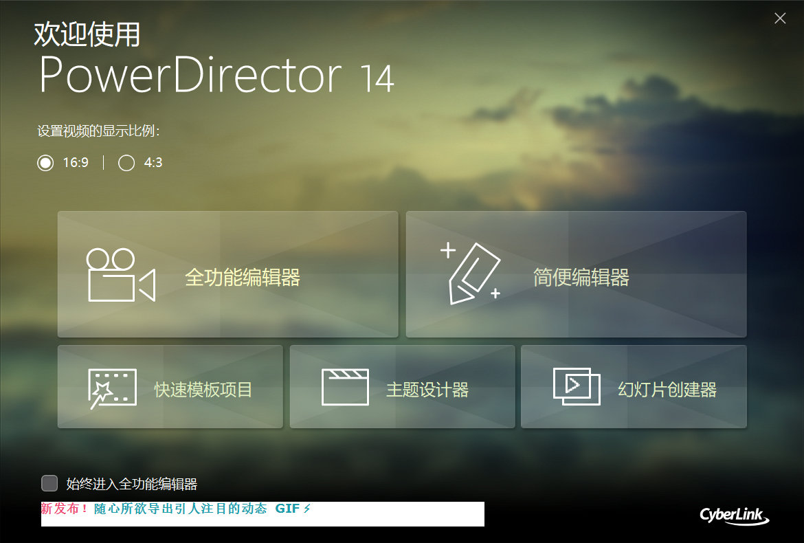Viewport: 804px width, 543px height.
Task: Enable 始终进入全功能编辑器 checkbox
Action: click(49, 483)
